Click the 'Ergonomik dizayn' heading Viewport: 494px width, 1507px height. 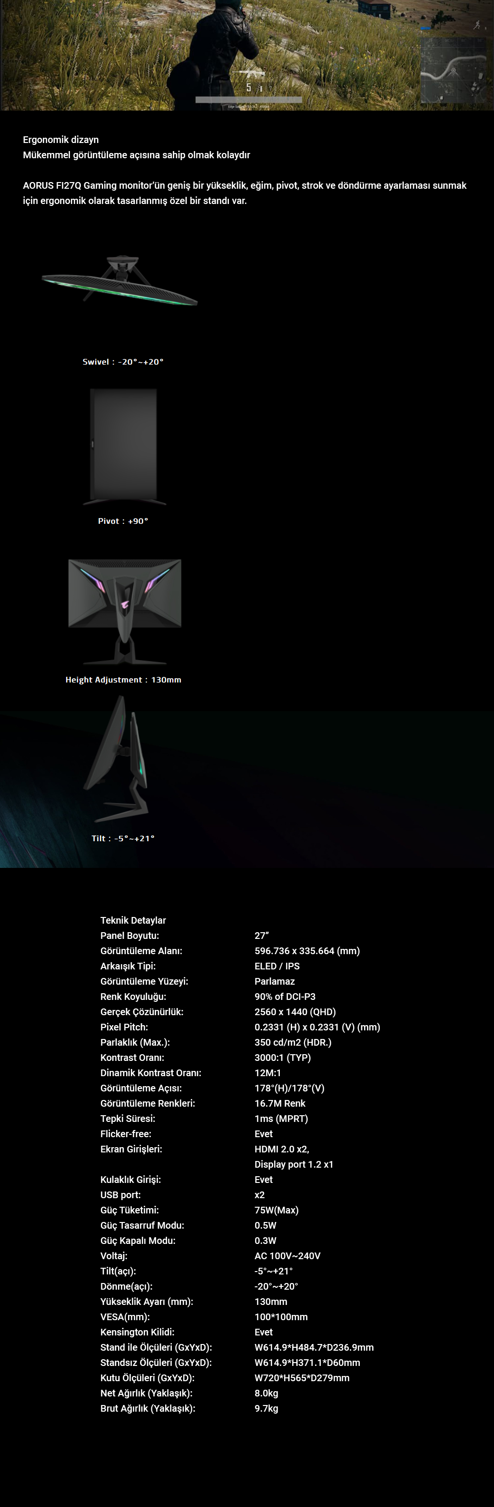coord(61,140)
